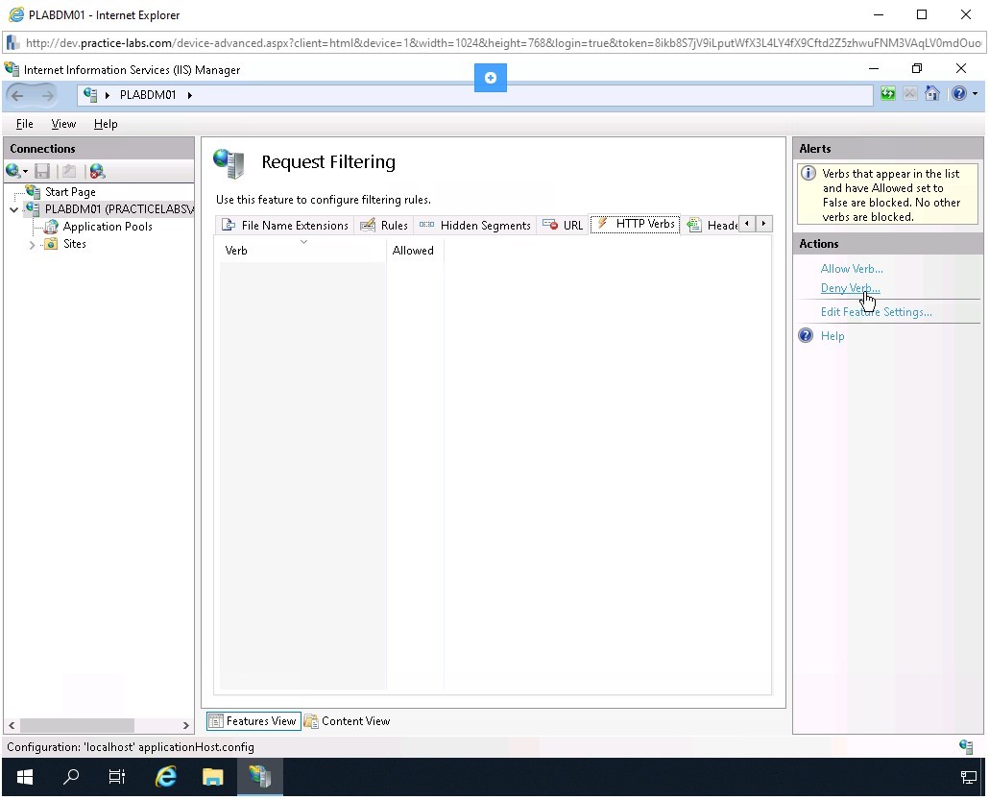Click the Save Connections icon
The width and height of the screenshot is (989, 800).
(41, 170)
